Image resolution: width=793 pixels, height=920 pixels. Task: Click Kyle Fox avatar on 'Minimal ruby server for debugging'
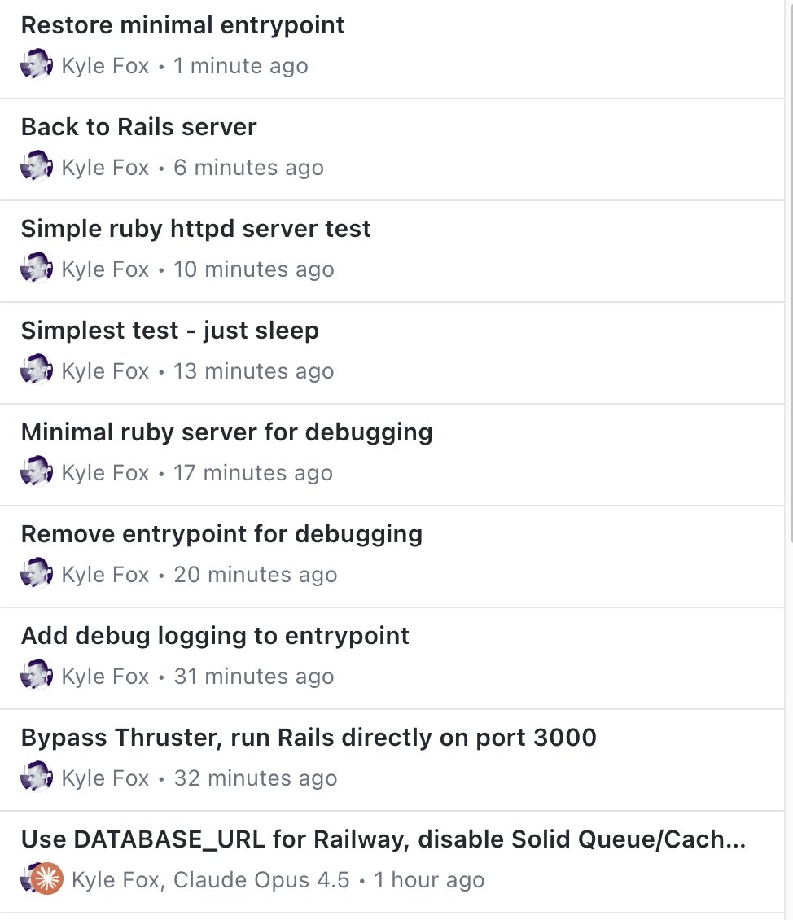click(37, 471)
